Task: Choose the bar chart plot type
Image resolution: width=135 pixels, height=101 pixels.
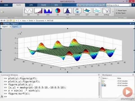Action: (x=38, y=12)
